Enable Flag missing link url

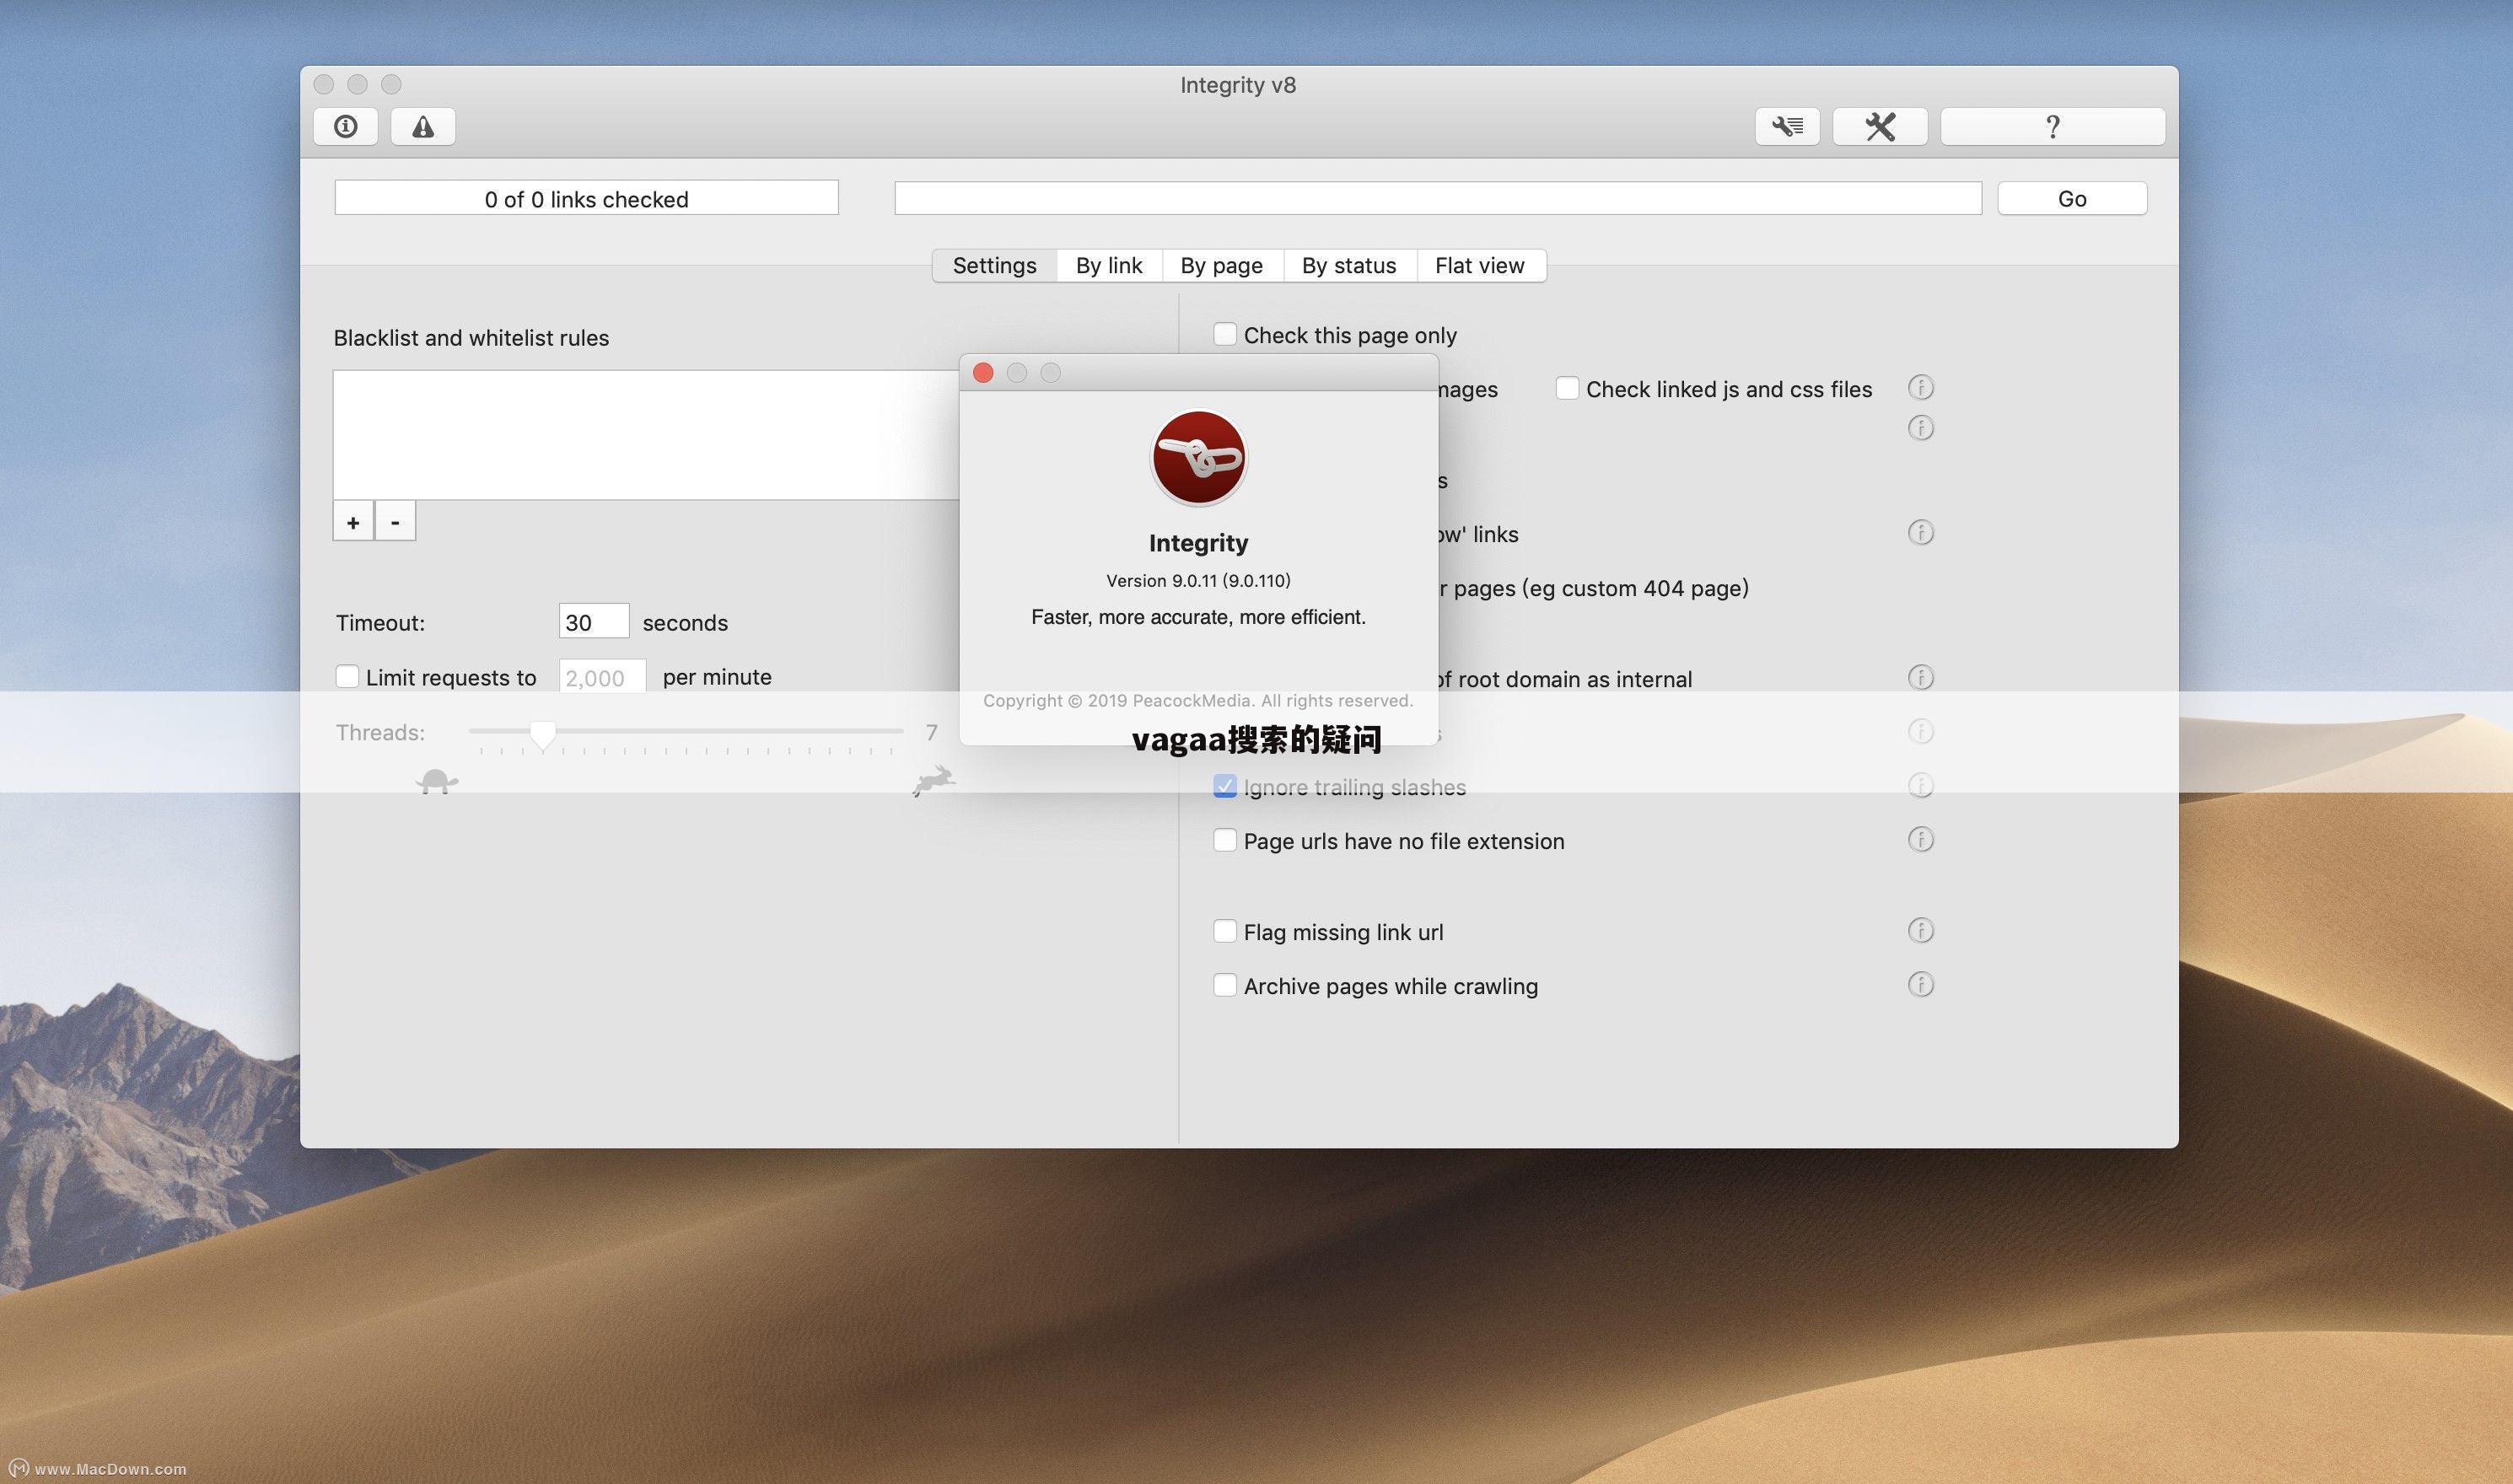[1225, 931]
